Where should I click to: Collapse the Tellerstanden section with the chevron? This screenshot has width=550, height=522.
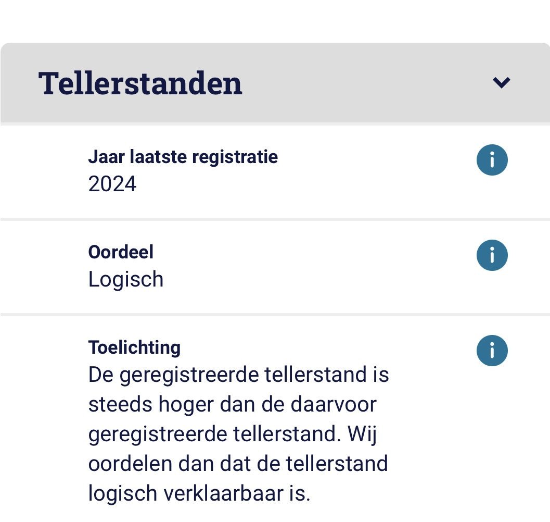coord(501,83)
